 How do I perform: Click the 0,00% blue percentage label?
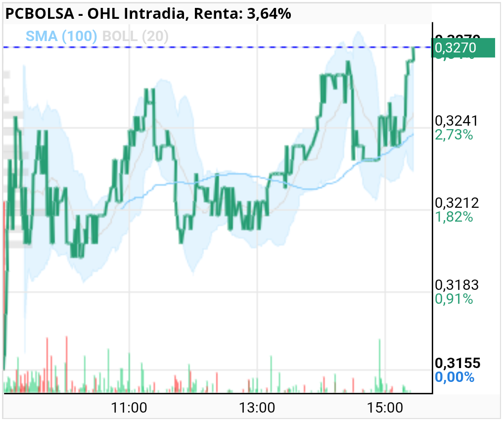pos(455,377)
